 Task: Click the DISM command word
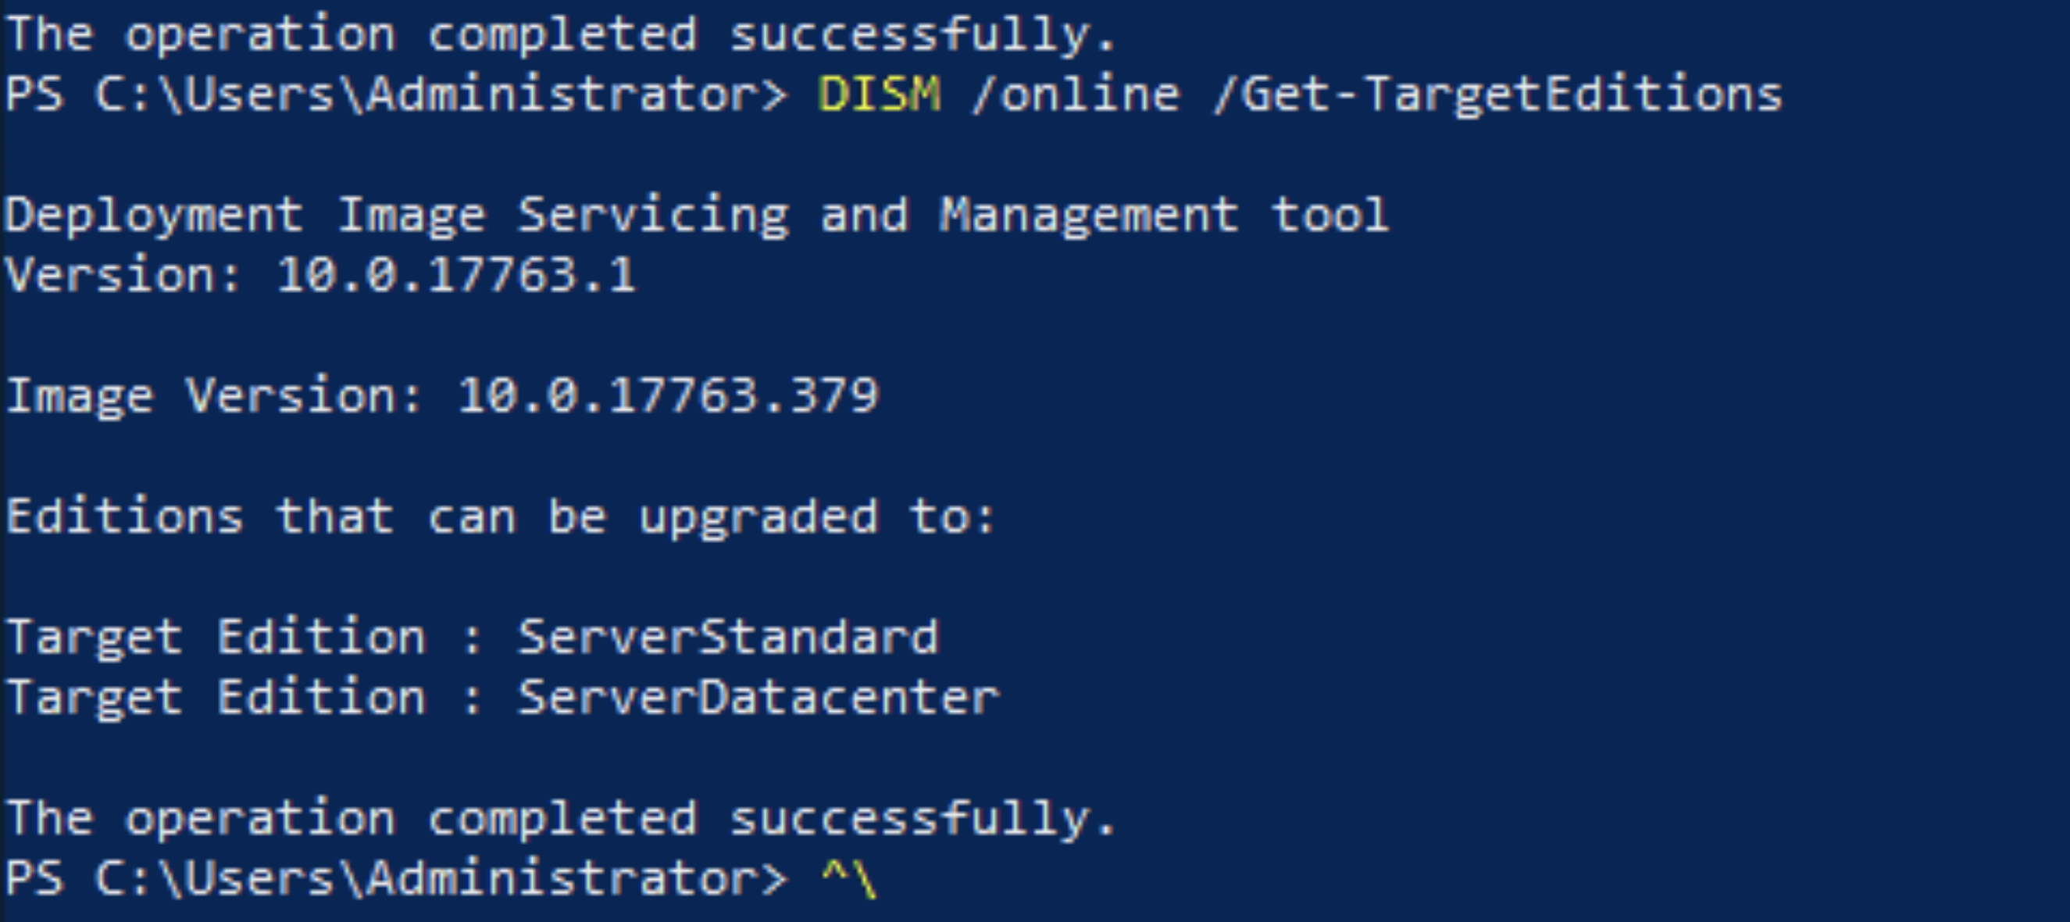[x=879, y=94]
